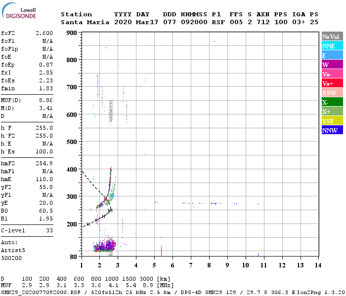Viewport: 346px width, 296px height.
Task: Click the Vo+ red legend swatch
Action: pyautogui.click(x=332, y=83)
